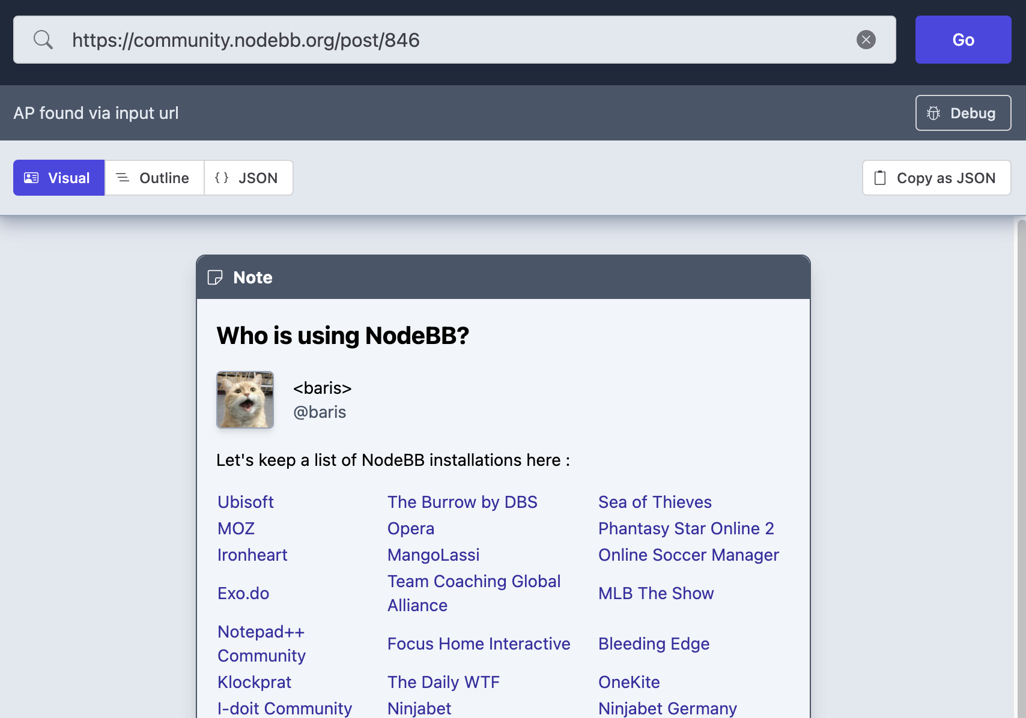Click the <baris> display name
The width and height of the screenshot is (1026, 718).
(322, 388)
